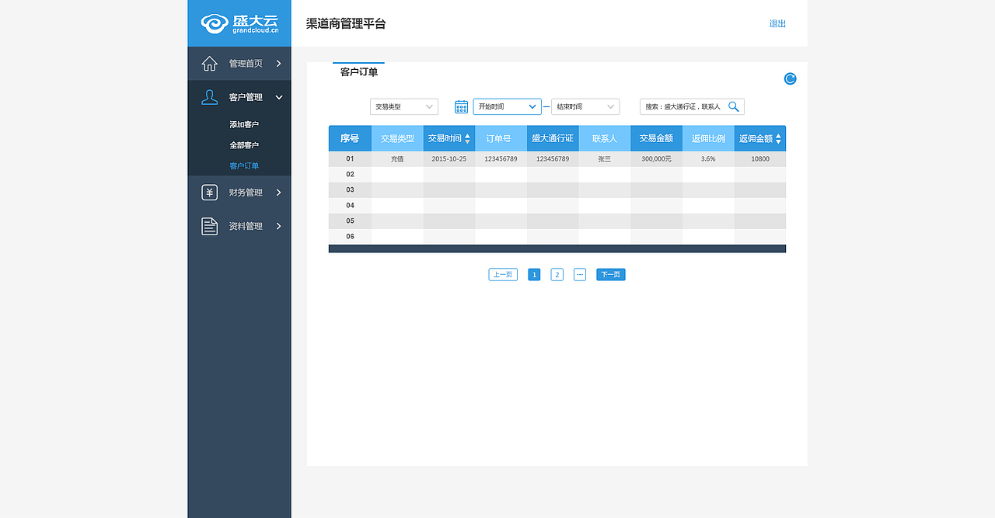Click row number 03
Image resolution: width=995 pixels, height=518 pixels.
[x=350, y=189]
